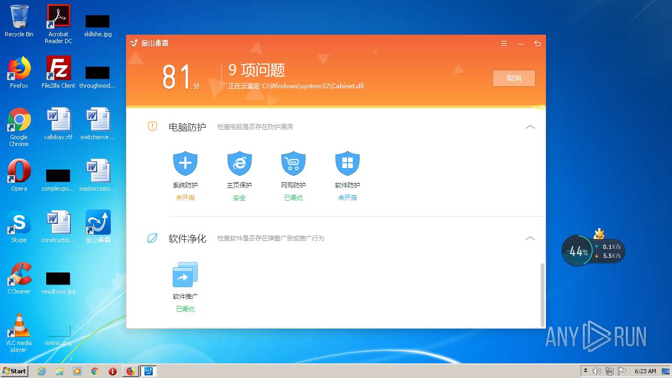This screenshot has height=378, width=672.
Task: Click the Action Center flag tray icon
Action: [x=622, y=371]
